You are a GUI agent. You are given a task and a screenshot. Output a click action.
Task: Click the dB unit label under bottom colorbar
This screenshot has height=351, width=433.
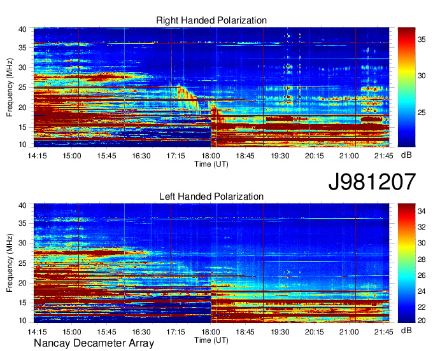(x=406, y=331)
